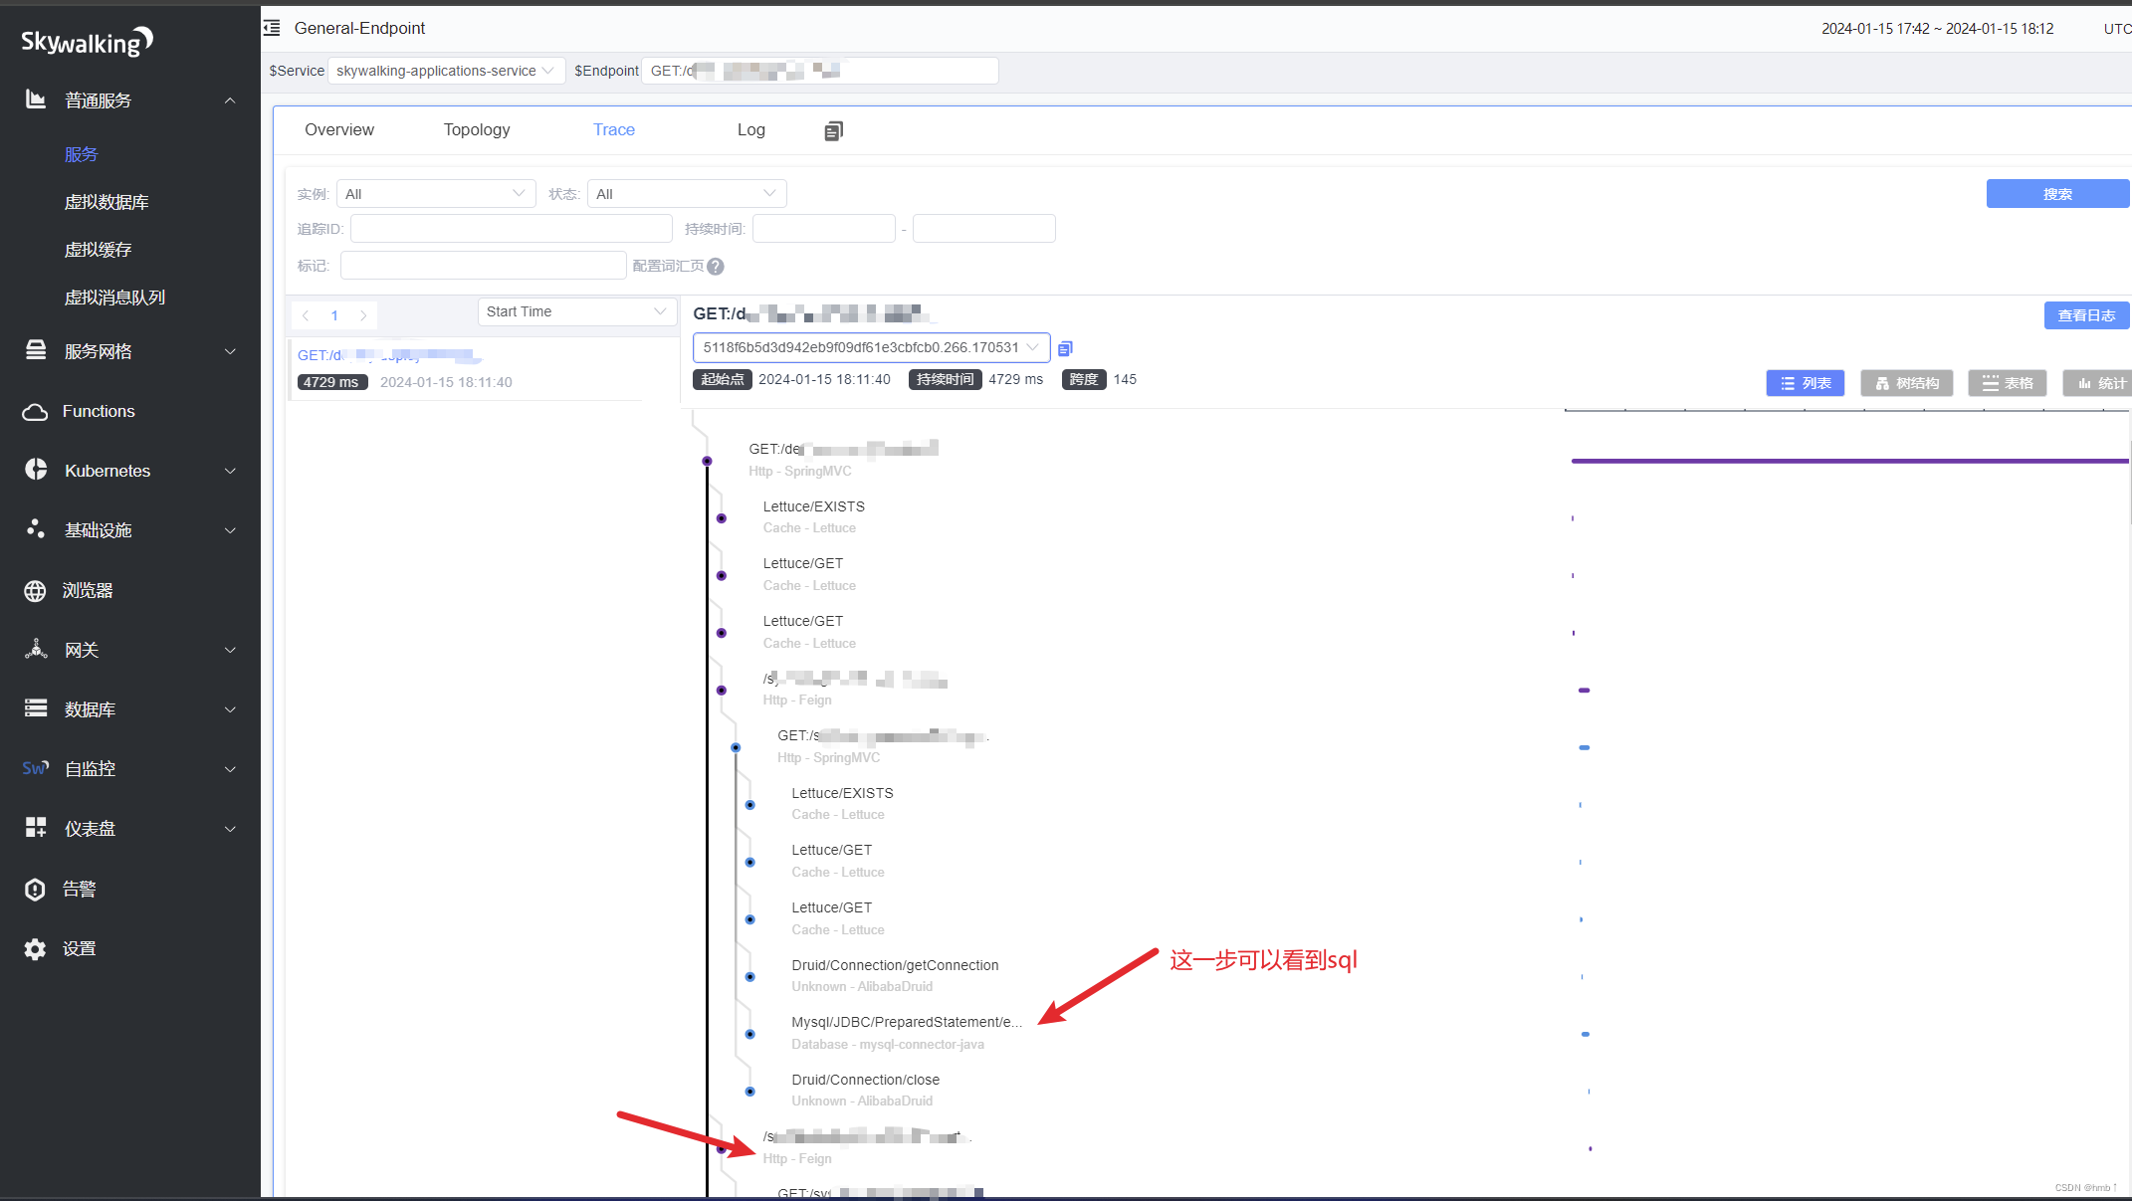Viewport: 2132px width, 1201px height.
Task: Switch to 表格 table view
Action: [x=2007, y=383]
